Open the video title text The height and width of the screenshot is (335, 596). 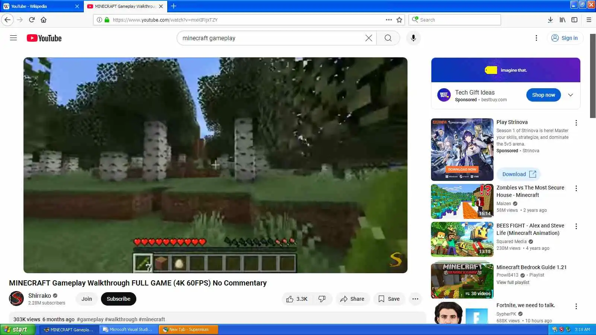tap(138, 283)
